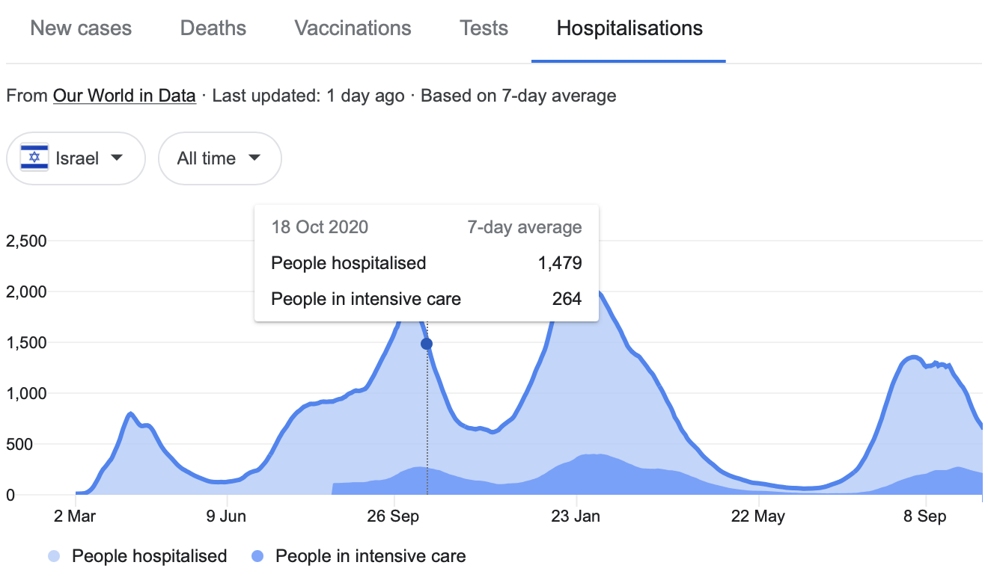View the Tests tab
Image resolution: width=988 pixels, height=577 pixels.
click(x=484, y=29)
